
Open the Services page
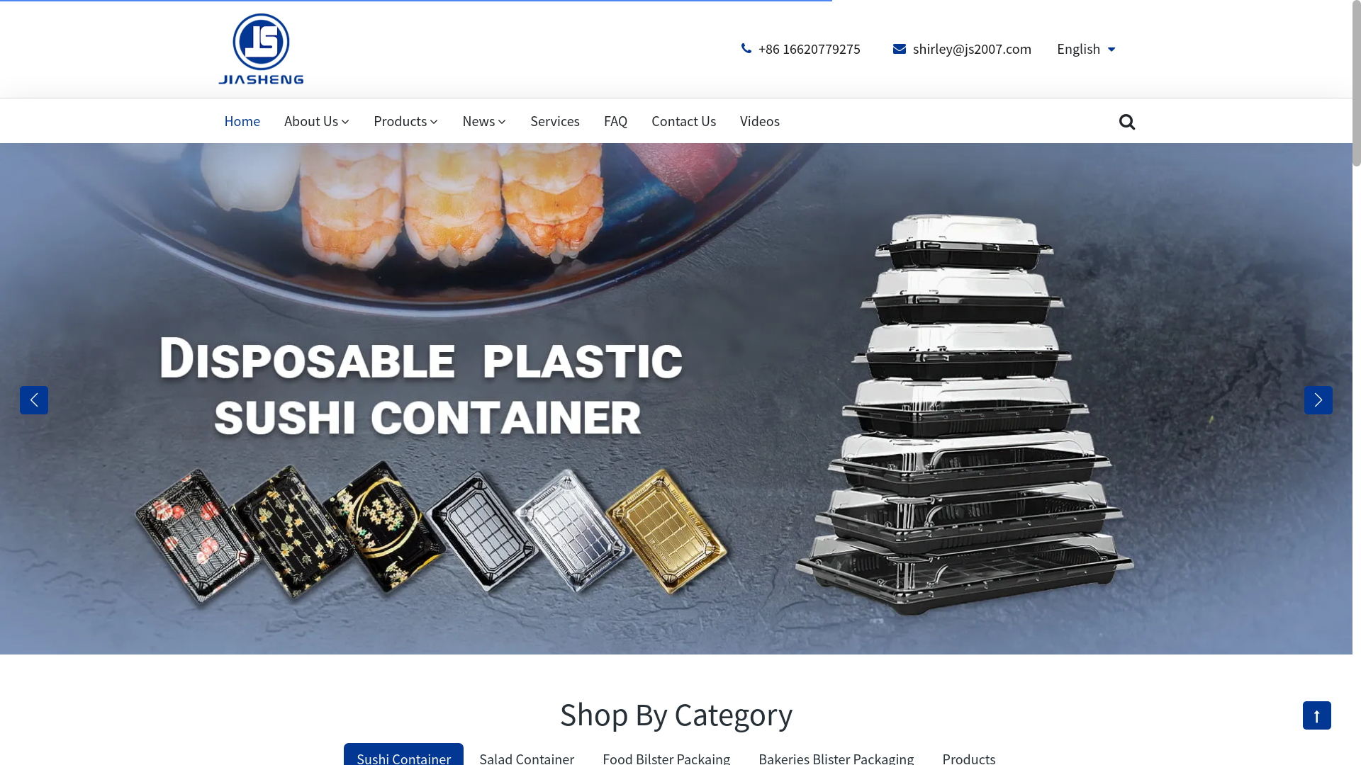pos(555,121)
